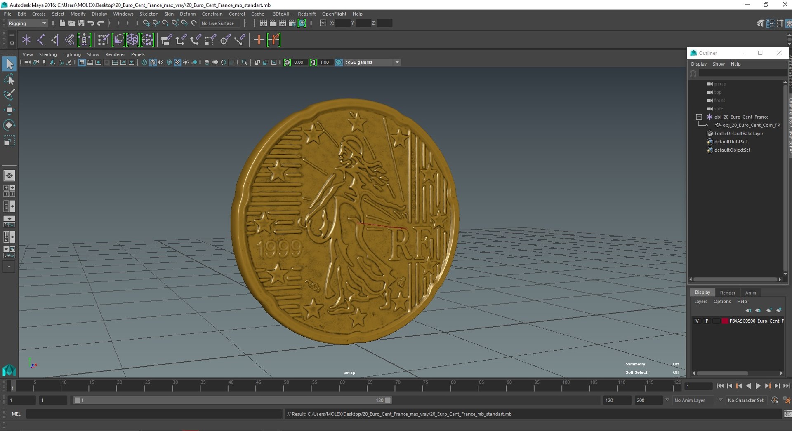The image size is (792, 431).
Task: Select the Create Joint tool
Action: pos(41,40)
